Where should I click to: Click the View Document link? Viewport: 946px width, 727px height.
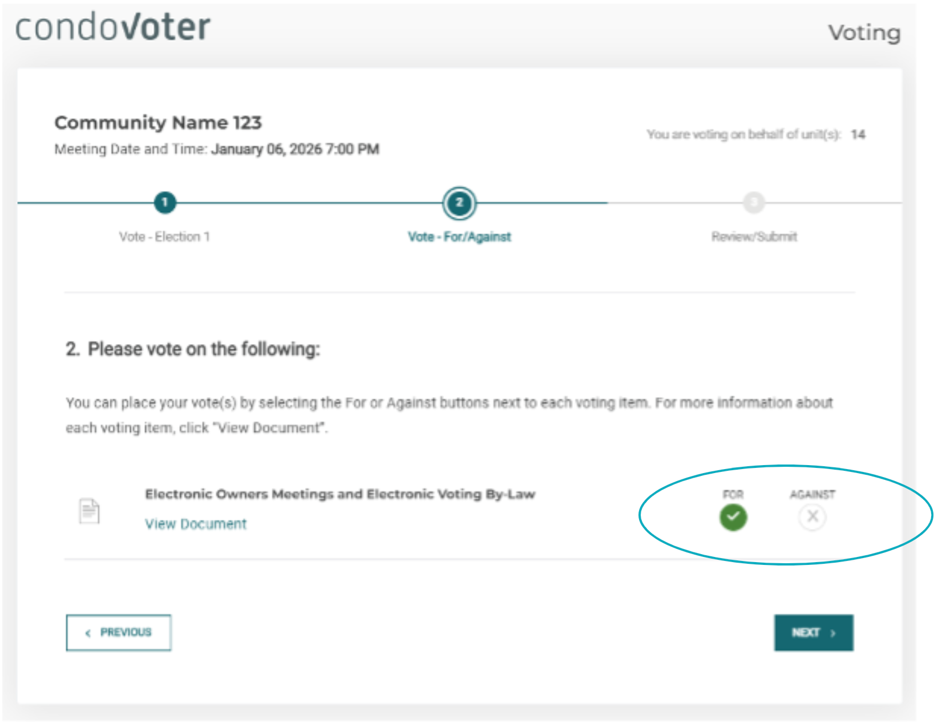(196, 524)
